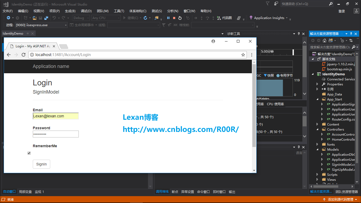Screen dimensions: 361x203
Task: Click the notifications filter funnel icon
Action: click(x=268, y=4)
